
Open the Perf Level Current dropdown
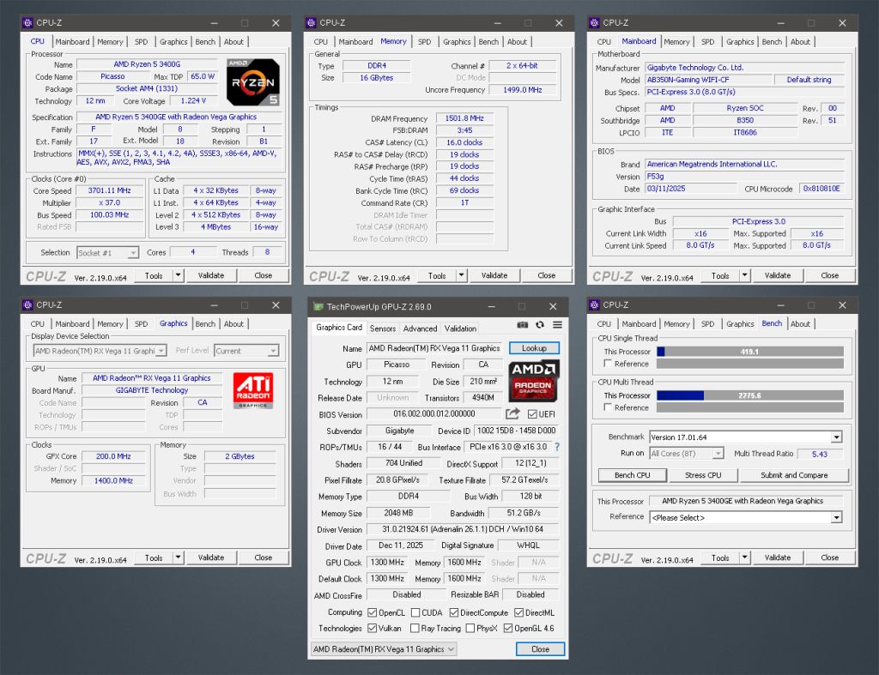(x=246, y=351)
